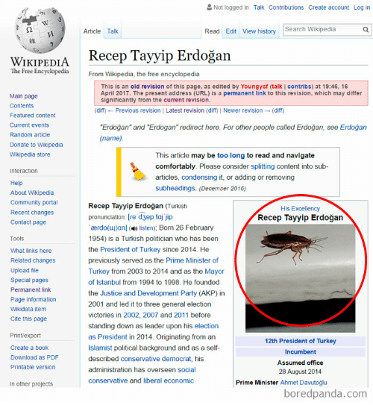Click the Wikipedia globe logo
The width and height of the screenshot is (373, 420).
pos(40,30)
